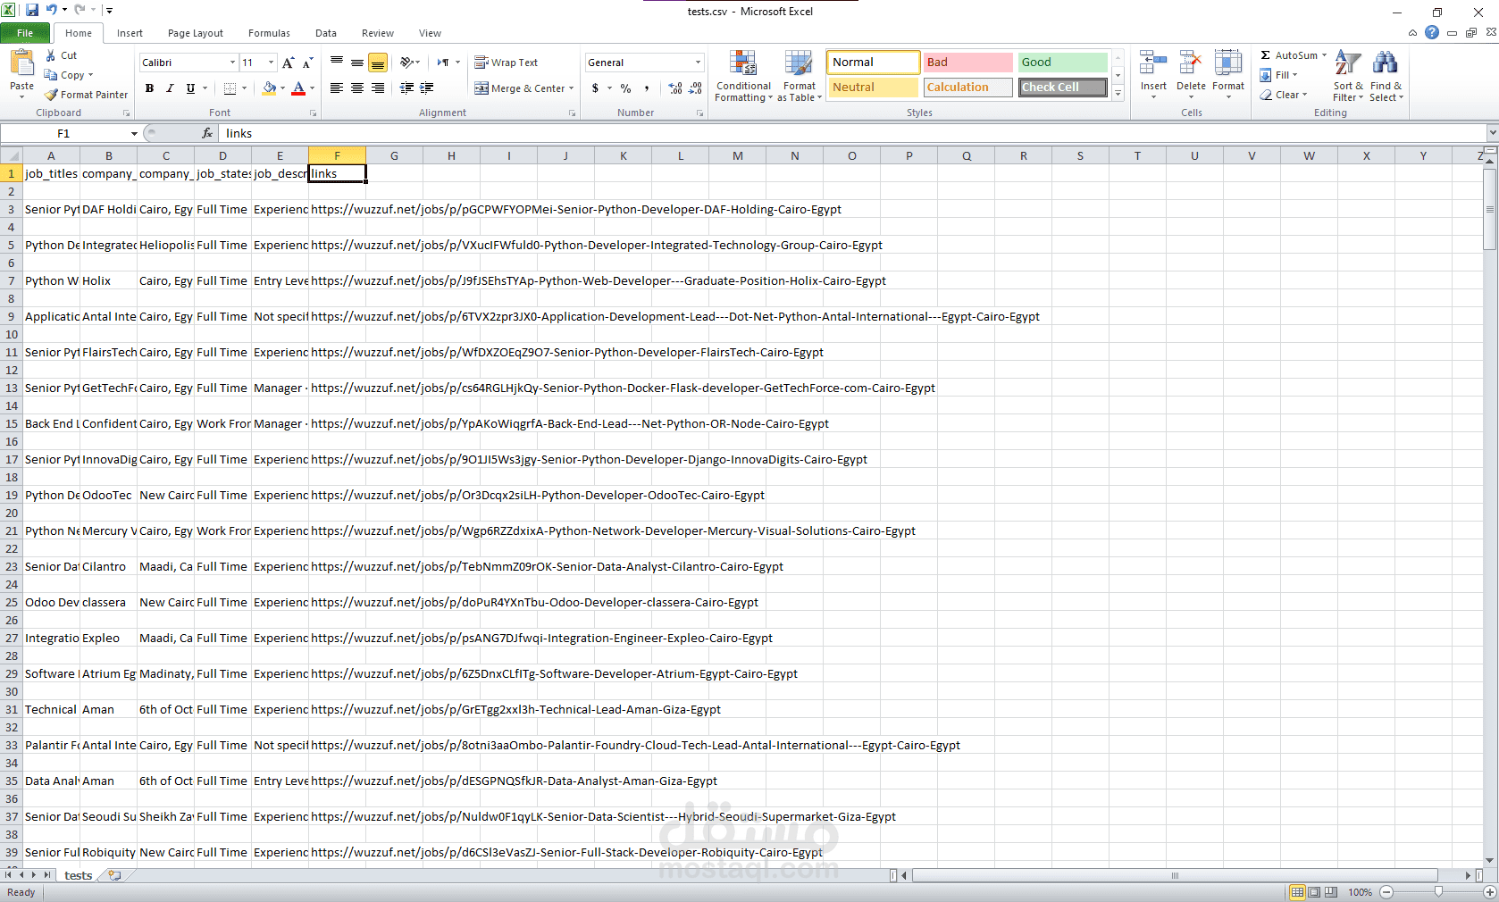Toggle Wrap Text
Image resolution: width=1499 pixels, height=902 pixels.
(x=506, y=63)
